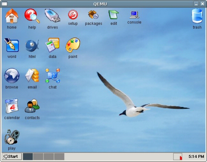This screenshot has width=207, height=162.
Task: Open the calendar icon
Action: tap(11, 106)
